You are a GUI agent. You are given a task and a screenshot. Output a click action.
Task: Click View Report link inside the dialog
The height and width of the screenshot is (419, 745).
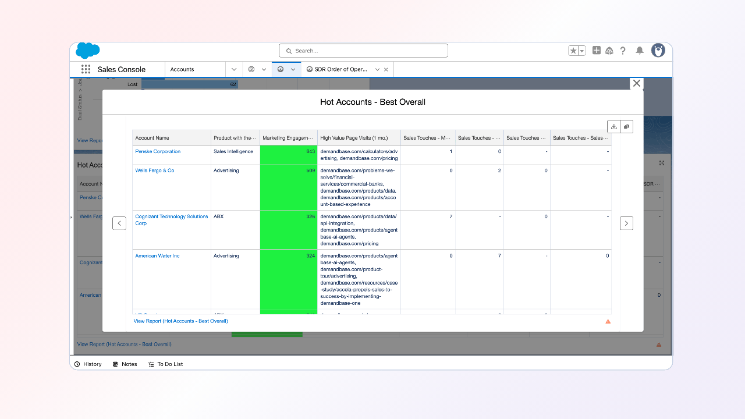point(180,321)
